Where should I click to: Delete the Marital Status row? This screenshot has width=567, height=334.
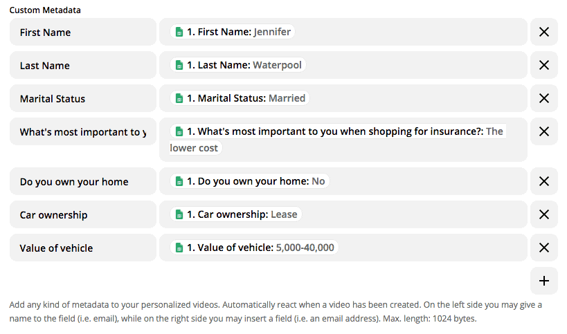pos(543,98)
